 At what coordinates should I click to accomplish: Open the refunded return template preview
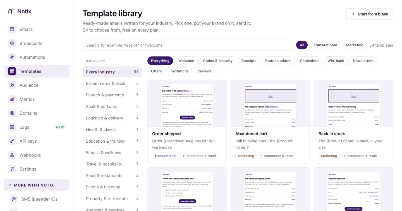[270, 189]
